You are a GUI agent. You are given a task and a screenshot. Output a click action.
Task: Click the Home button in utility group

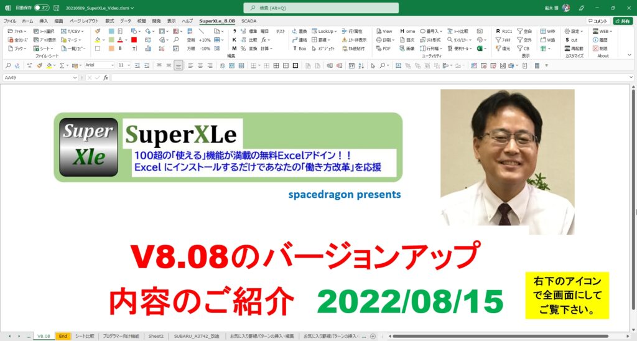tap(407, 31)
